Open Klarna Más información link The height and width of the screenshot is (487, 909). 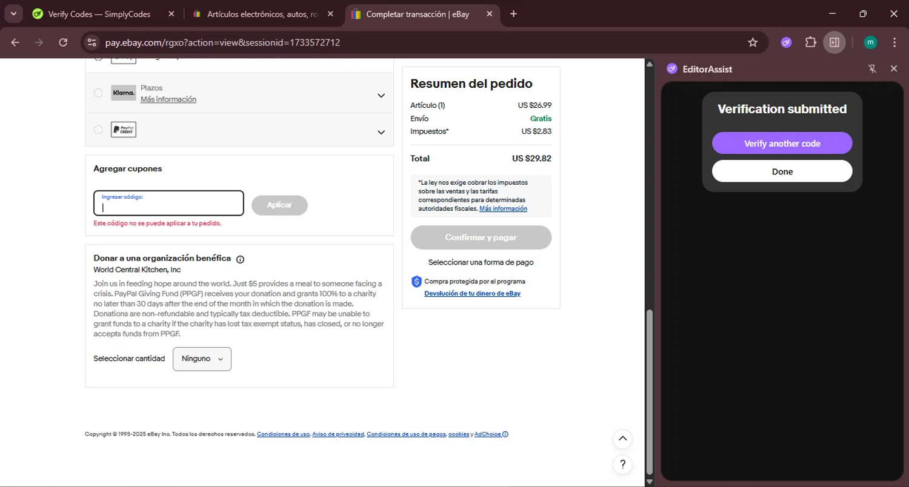[x=168, y=99]
